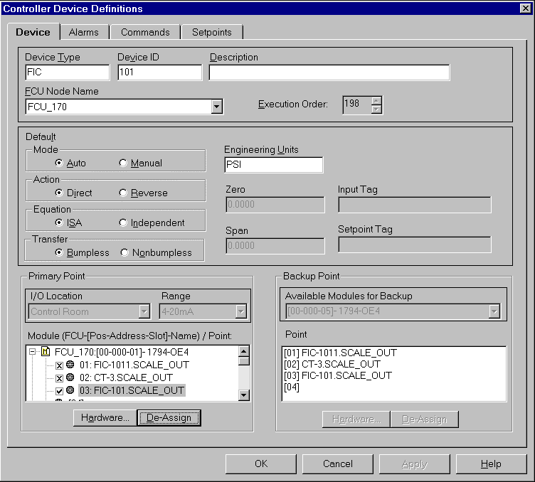Click point icon beside 03: FIC-101.SCALE_OUT
This screenshot has height=482, width=535.
point(70,390)
